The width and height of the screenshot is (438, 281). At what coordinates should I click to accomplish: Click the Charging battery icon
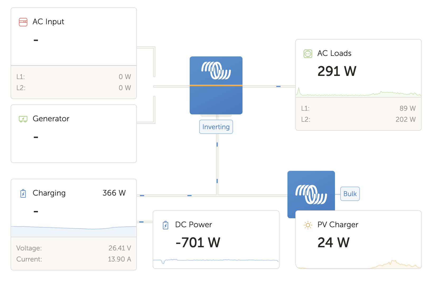click(x=23, y=193)
